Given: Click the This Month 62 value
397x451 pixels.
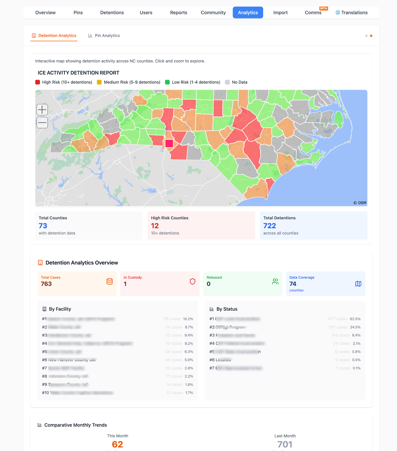Looking at the screenshot, I should (x=118, y=445).
